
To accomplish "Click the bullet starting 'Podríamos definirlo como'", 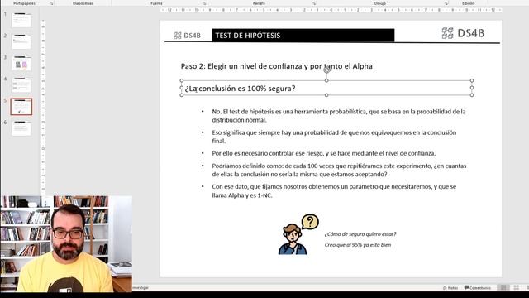I will click(x=339, y=170).
